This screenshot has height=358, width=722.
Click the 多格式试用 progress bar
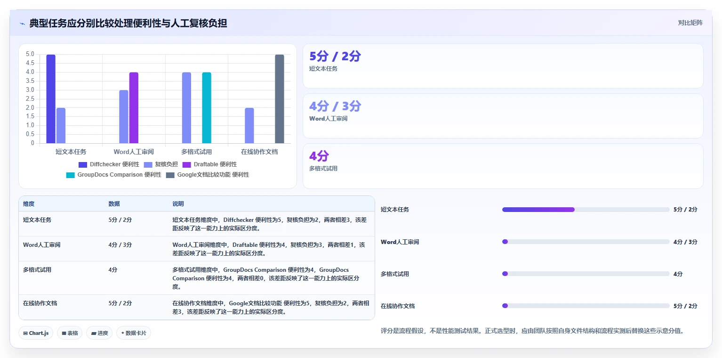click(586, 274)
